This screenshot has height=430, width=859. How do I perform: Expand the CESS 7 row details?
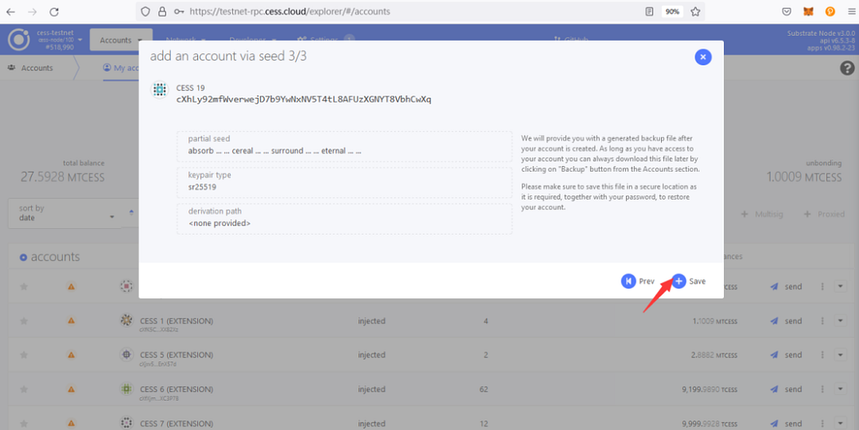(840, 423)
